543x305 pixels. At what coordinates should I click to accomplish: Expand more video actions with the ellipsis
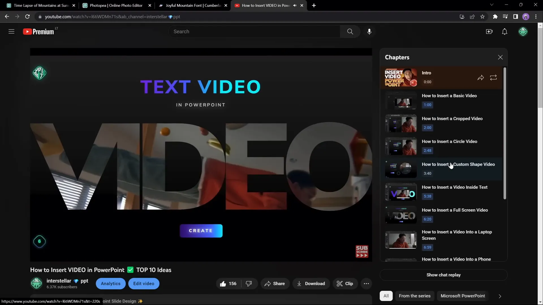366,284
